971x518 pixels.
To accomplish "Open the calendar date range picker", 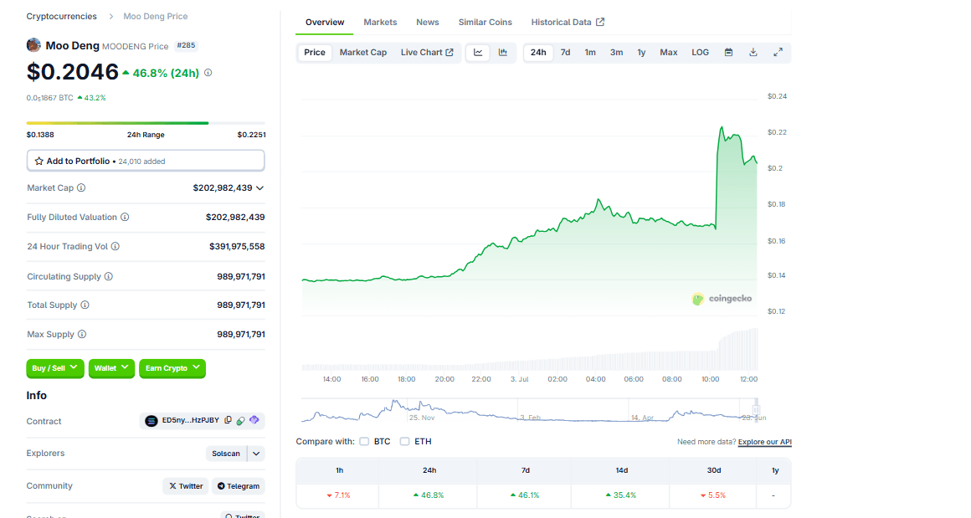I will coord(728,53).
